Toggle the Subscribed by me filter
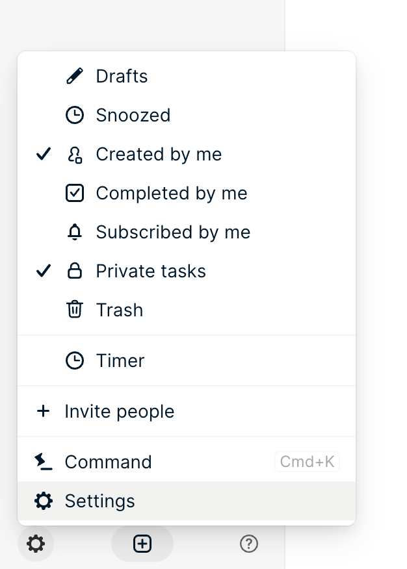The image size is (407, 569). point(173,232)
